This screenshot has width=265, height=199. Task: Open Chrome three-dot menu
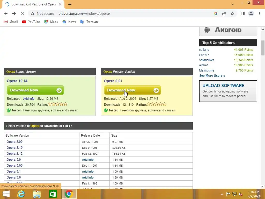pyautogui.click(x=259, y=13)
